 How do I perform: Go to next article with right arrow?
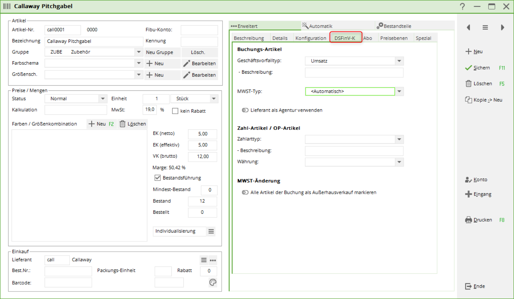pos(502,27)
